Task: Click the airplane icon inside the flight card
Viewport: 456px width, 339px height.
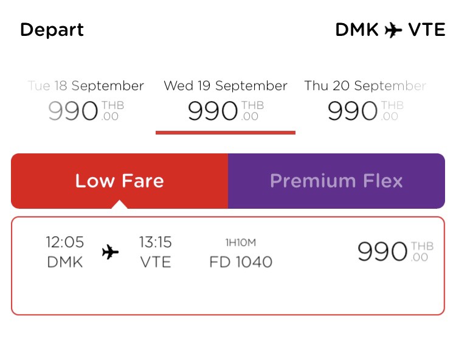Action: tap(110, 252)
